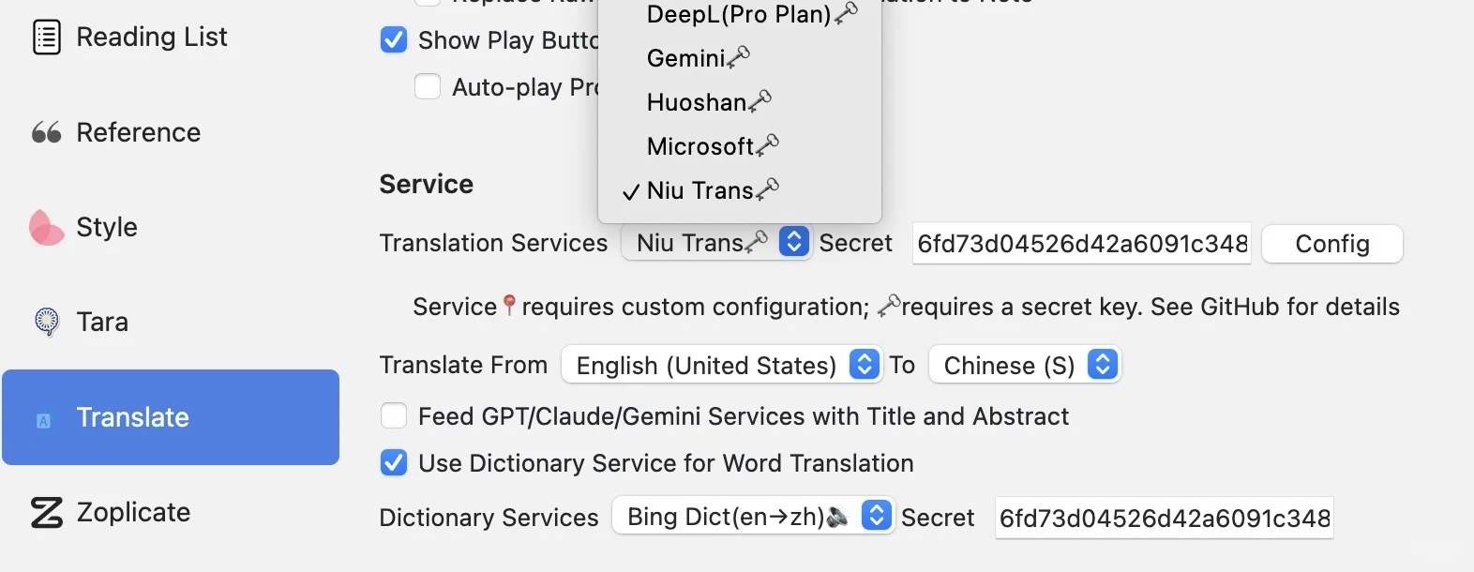Select the Translate preferences pane
1474x572 pixels.
[170, 417]
